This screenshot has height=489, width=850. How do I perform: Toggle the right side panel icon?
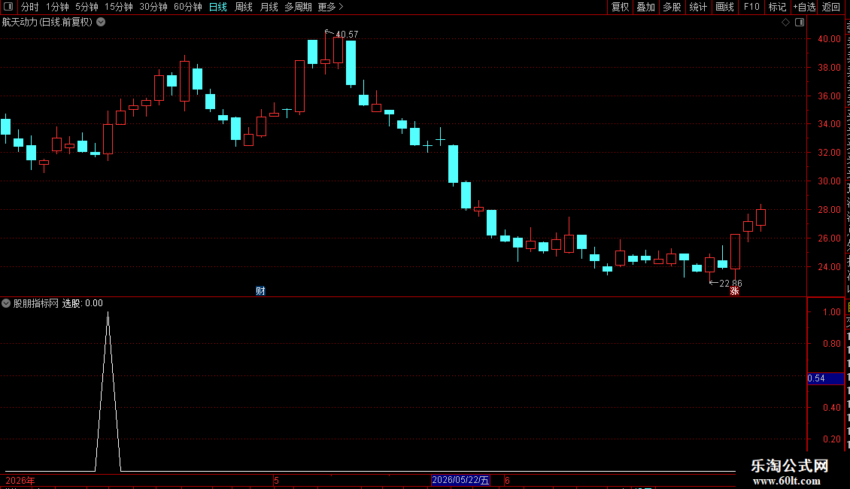[x=800, y=23]
